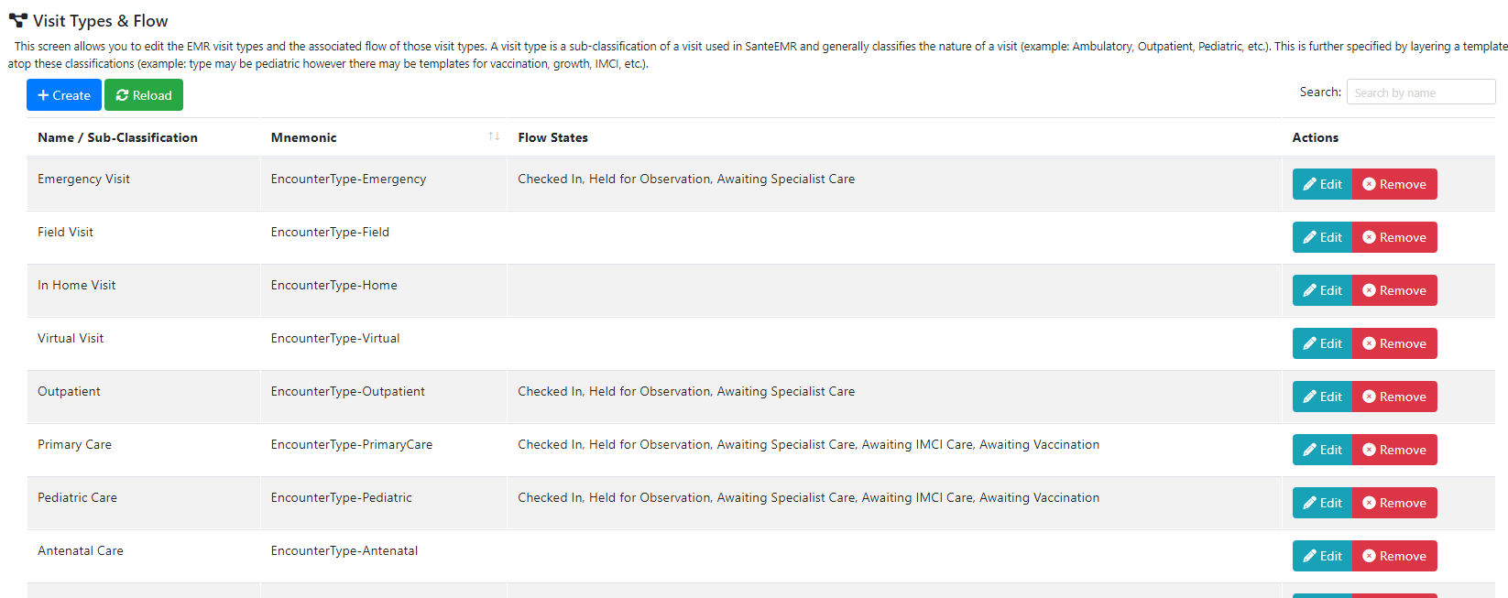This screenshot has width=1508, height=598.
Task: Click the Search by name field
Action: [x=1420, y=92]
